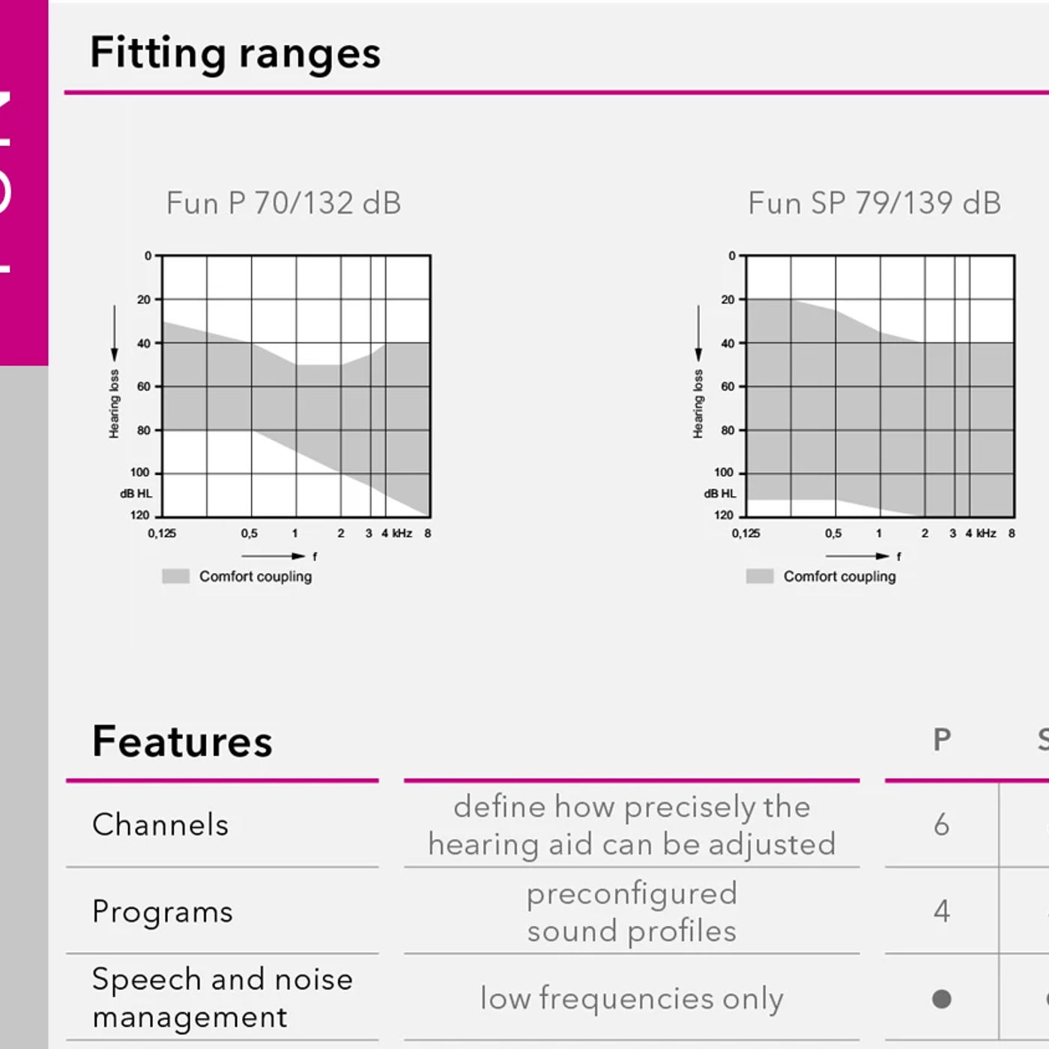Click the magenta sidebar banner
The width and height of the screenshot is (1049, 1049).
tap(24, 183)
